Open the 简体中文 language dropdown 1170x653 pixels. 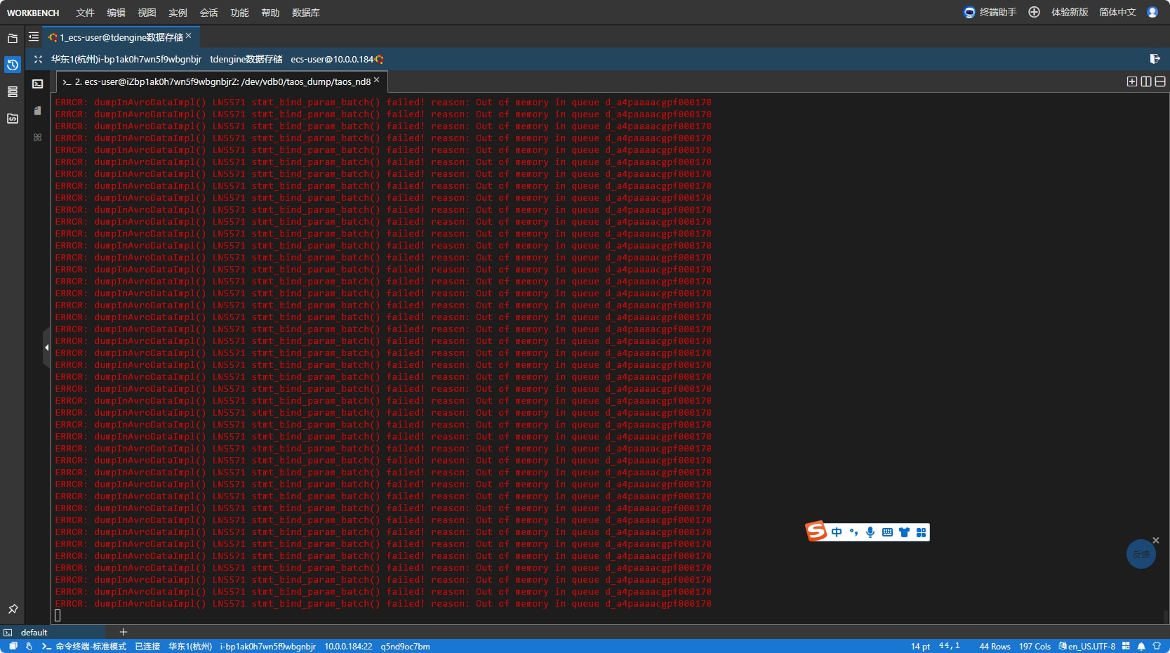[1117, 12]
